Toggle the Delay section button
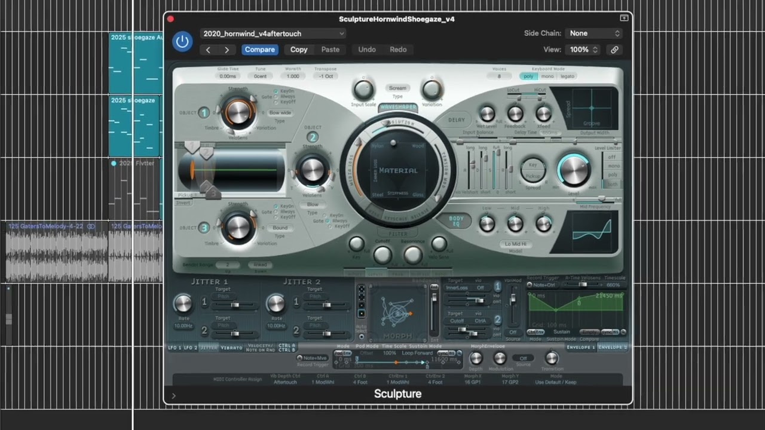Viewport: 765px width, 430px height. pyautogui.click(x=457, y=119)
